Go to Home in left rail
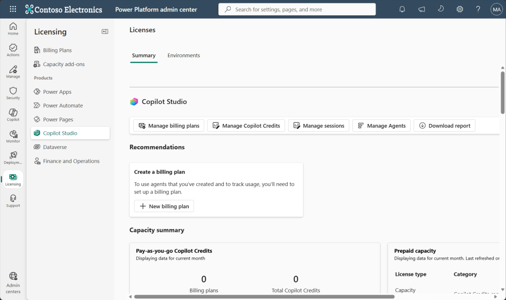The image size is (506, 300). point(13,29)
